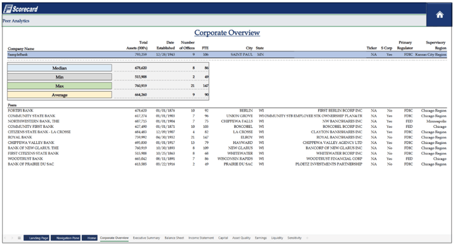Open the Balance Sheet tab

[x=174, y=238]
